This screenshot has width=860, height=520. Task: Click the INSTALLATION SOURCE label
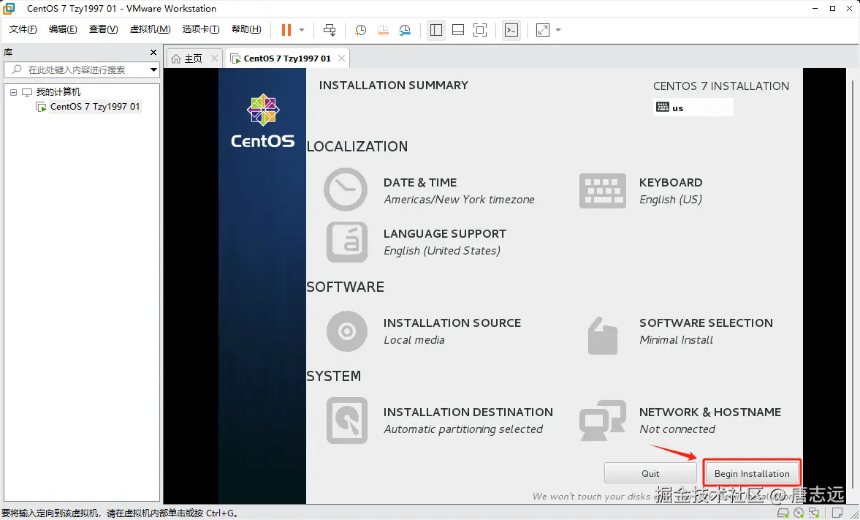pos(452,323)
